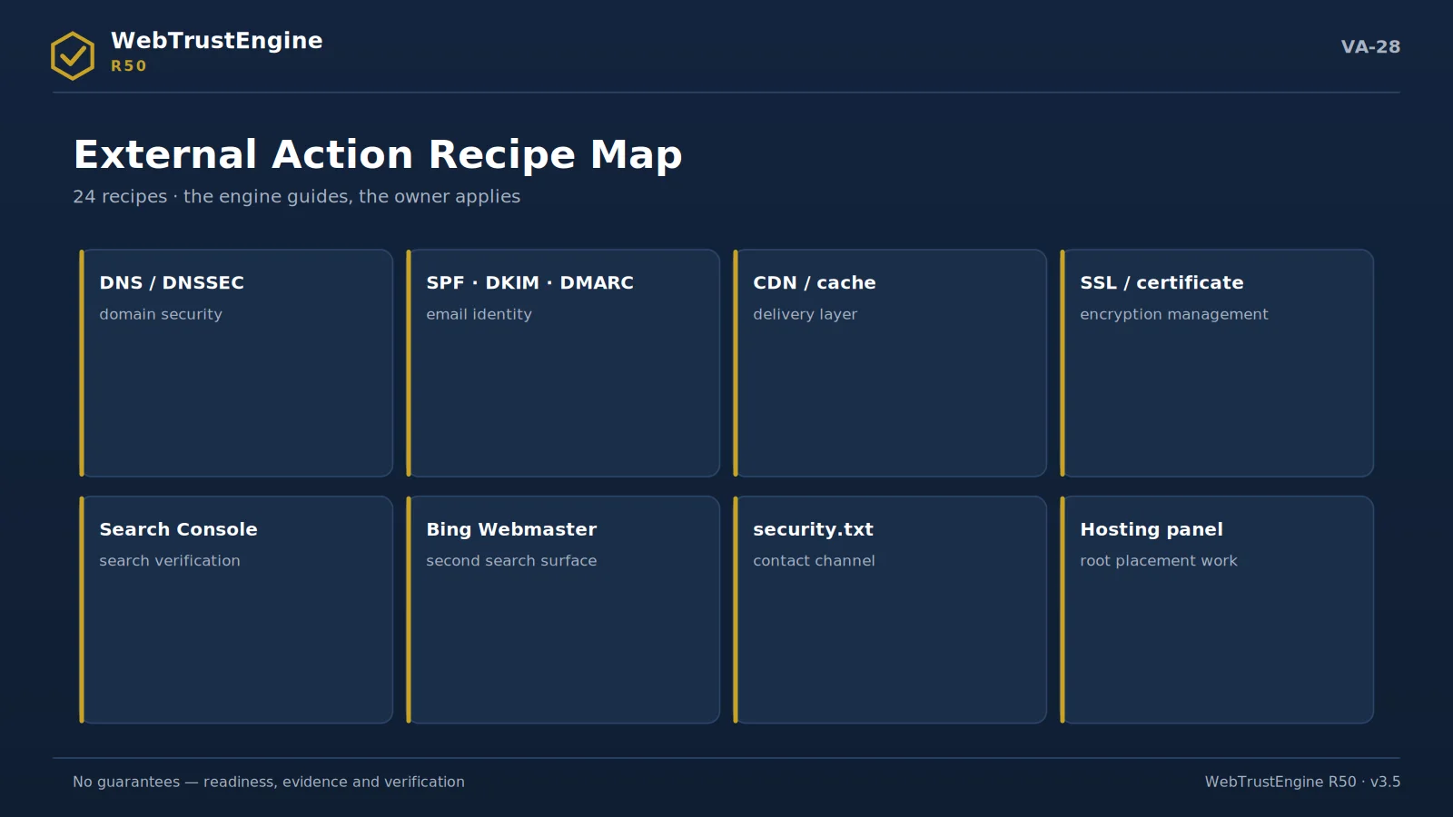Click the WebTrustEngine R50 · v3.5 footer text
Image resolution: width=1453 pixels, height=817 pixels.
click(x=1302, y=782)
